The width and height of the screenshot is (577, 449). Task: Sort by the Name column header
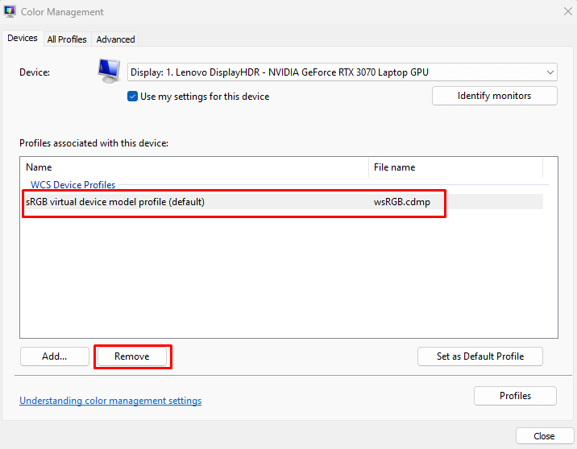[193, 167]
